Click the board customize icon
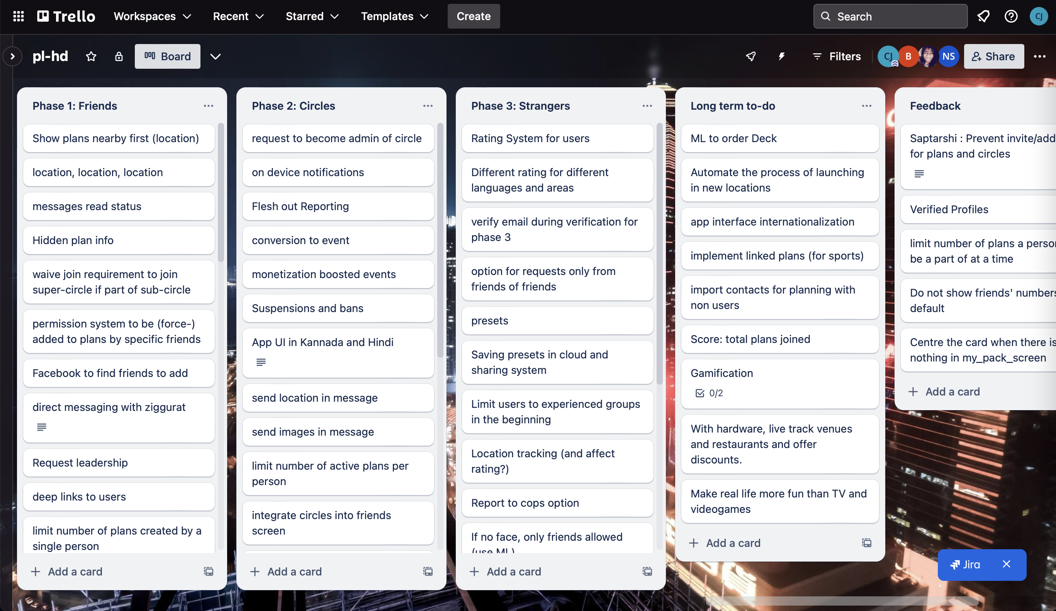This screenshot has width=1056, height=611. click(215, 56)
